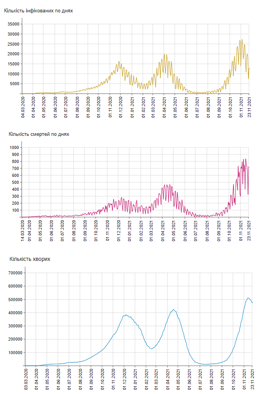Image resolution: width=262 pixels, height=394 pixels.
Task: Click 01.07.2021 label in sick chart
Action: coord(200,379)
